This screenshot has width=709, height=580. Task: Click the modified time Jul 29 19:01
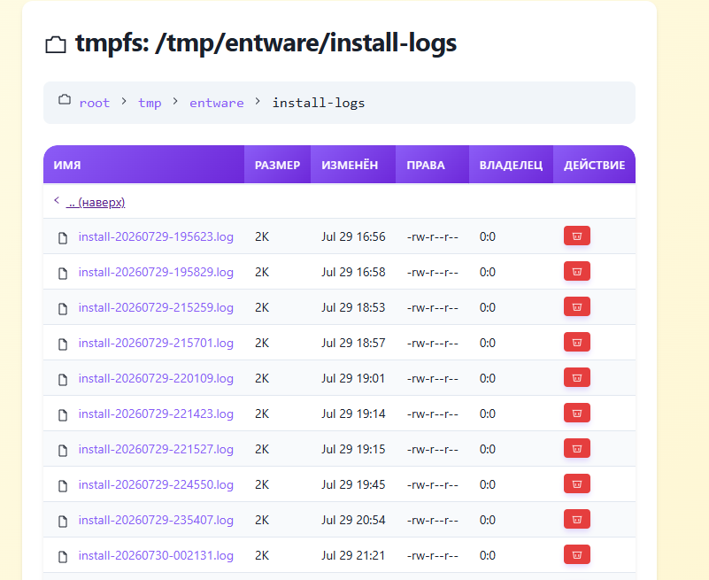tap(353, 378)
